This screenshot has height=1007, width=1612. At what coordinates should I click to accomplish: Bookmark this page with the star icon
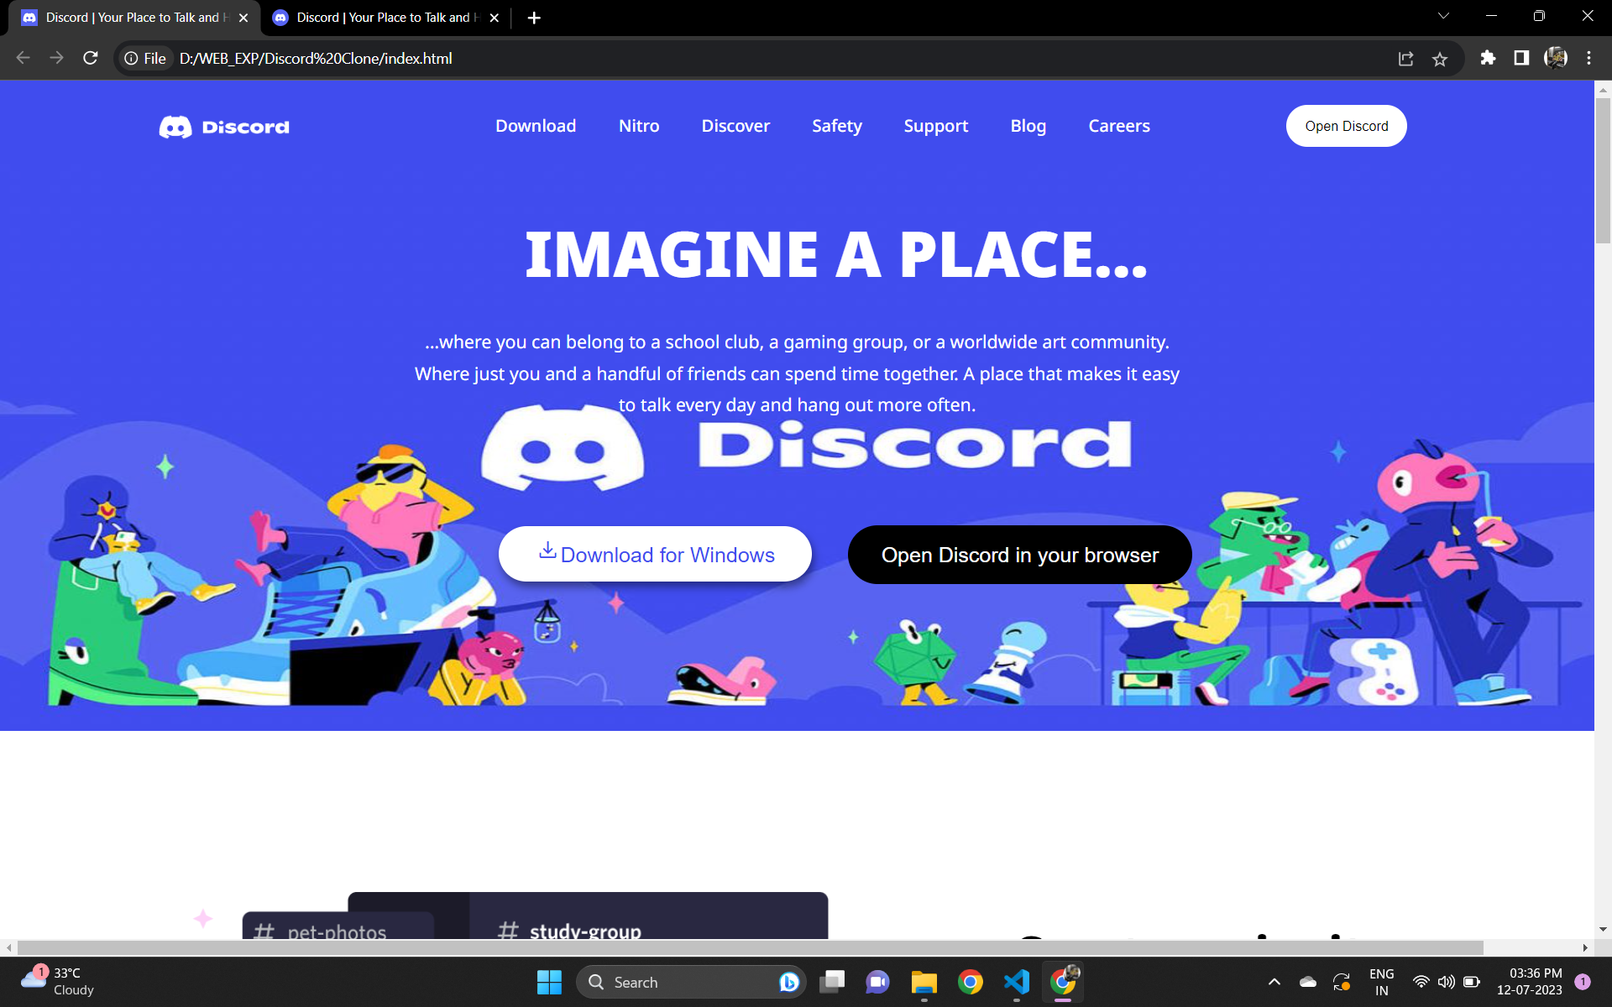coord(1440,59)
